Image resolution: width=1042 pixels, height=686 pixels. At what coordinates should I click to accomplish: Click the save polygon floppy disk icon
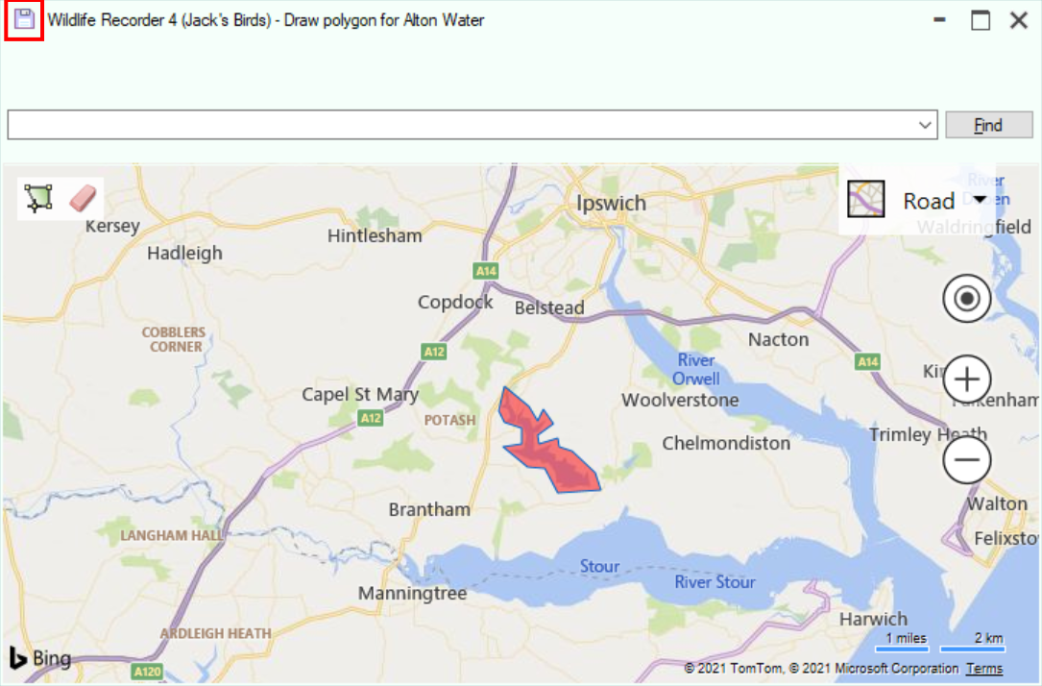[x=24, y=20]
